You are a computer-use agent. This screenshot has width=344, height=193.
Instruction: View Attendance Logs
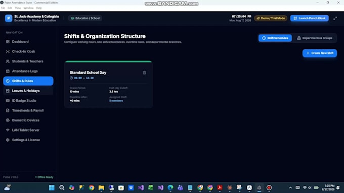(28, 71)
